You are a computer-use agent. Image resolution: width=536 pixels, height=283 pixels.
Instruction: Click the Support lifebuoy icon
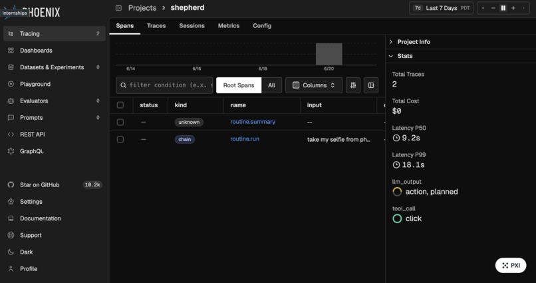point(11,235)
